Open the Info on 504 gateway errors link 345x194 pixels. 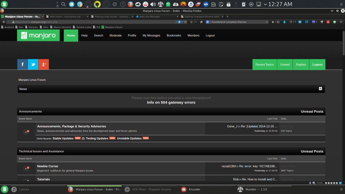coord(171,102)
